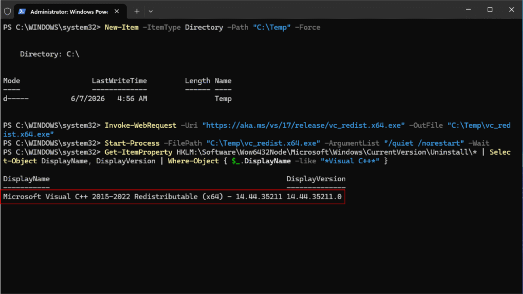Click the "*Visual C++*" filter string
The width and height of the screenshot is (523, 294).
pos(350,161)
